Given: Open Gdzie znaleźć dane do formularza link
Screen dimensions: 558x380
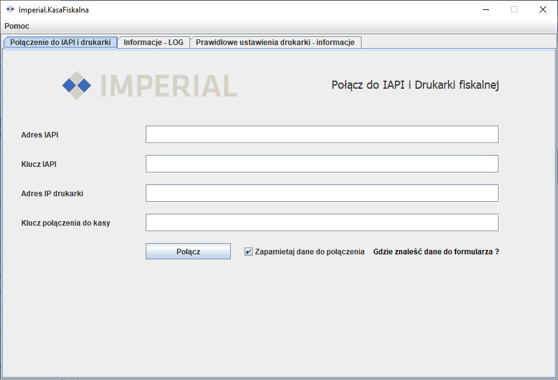Looking at the screenshot, I should pos(436,252).
